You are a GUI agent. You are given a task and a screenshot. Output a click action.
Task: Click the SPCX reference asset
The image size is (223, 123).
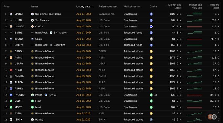coord(102,120)
